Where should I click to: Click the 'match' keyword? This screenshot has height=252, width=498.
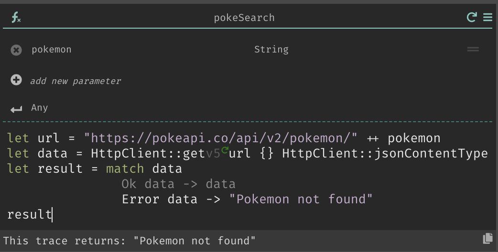click(125, 168)
